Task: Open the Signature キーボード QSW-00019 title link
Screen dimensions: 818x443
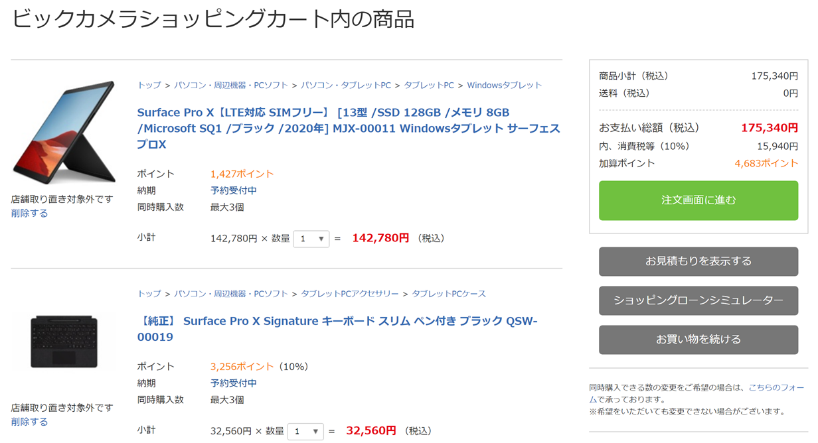Action: click(x=337, y=329)
